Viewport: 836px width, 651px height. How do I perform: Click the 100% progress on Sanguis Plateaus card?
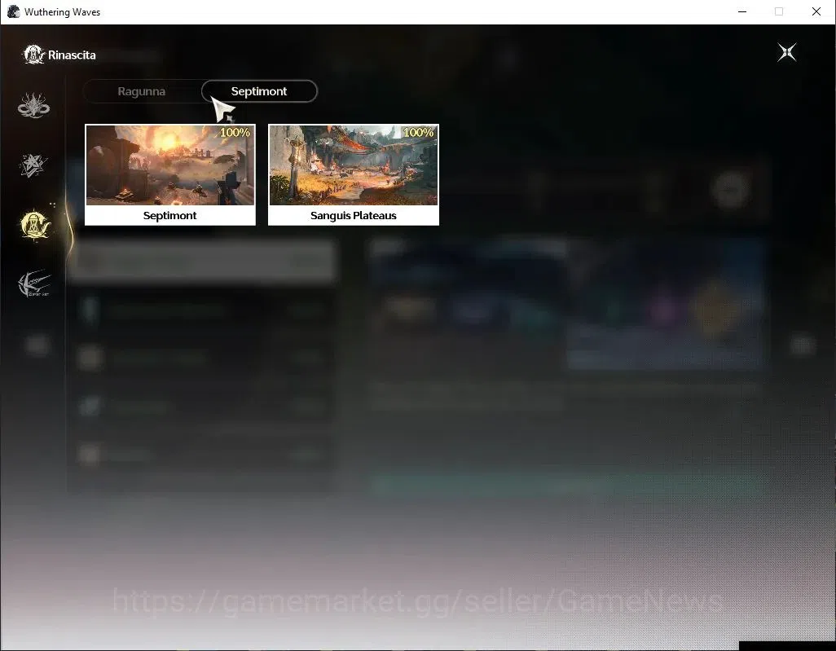[419, 132]
